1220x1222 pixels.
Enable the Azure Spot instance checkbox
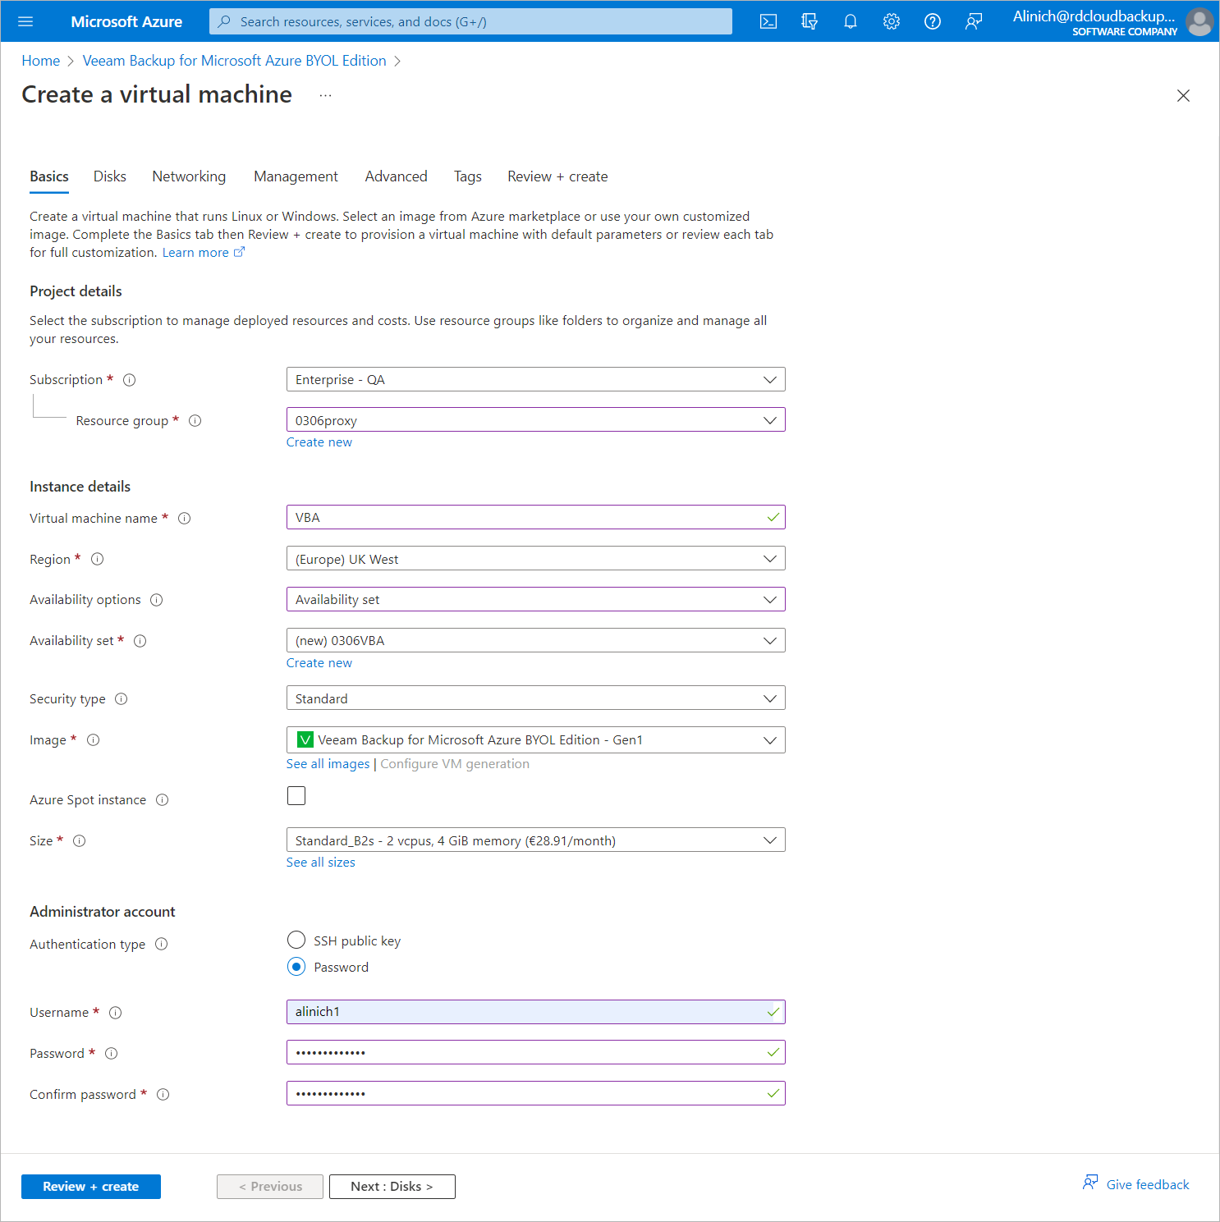pos(296,795)
